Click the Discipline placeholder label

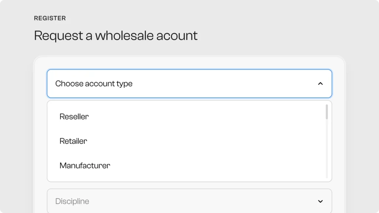click(72, 202)
